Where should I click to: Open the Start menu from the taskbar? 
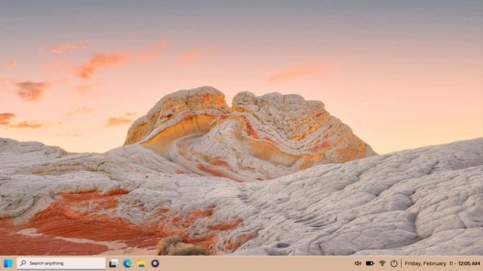click(8, 263)
